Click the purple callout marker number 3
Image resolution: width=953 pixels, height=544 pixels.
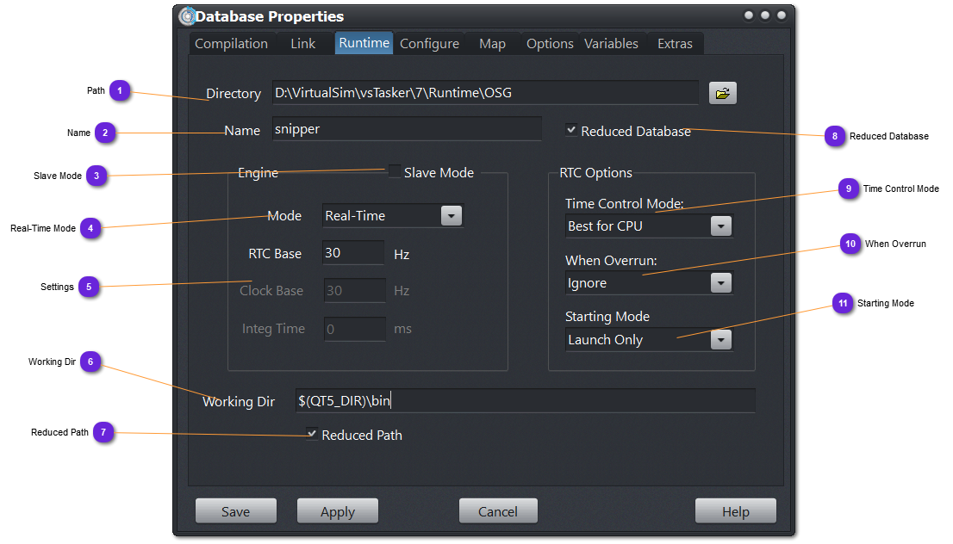tap(97, 176)
